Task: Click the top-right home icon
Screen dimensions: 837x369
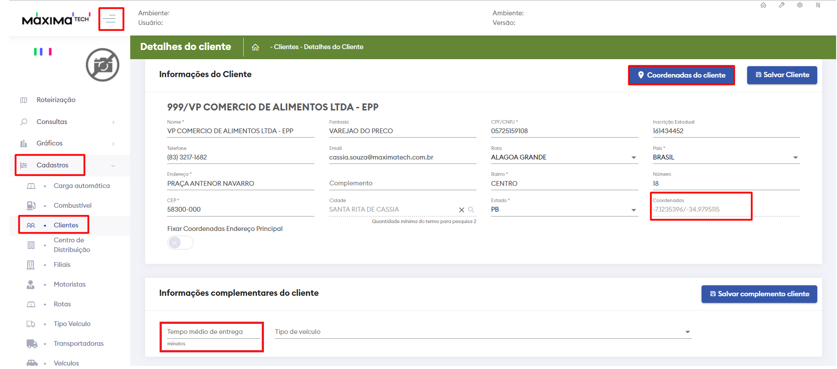Action: click(763, 5)
